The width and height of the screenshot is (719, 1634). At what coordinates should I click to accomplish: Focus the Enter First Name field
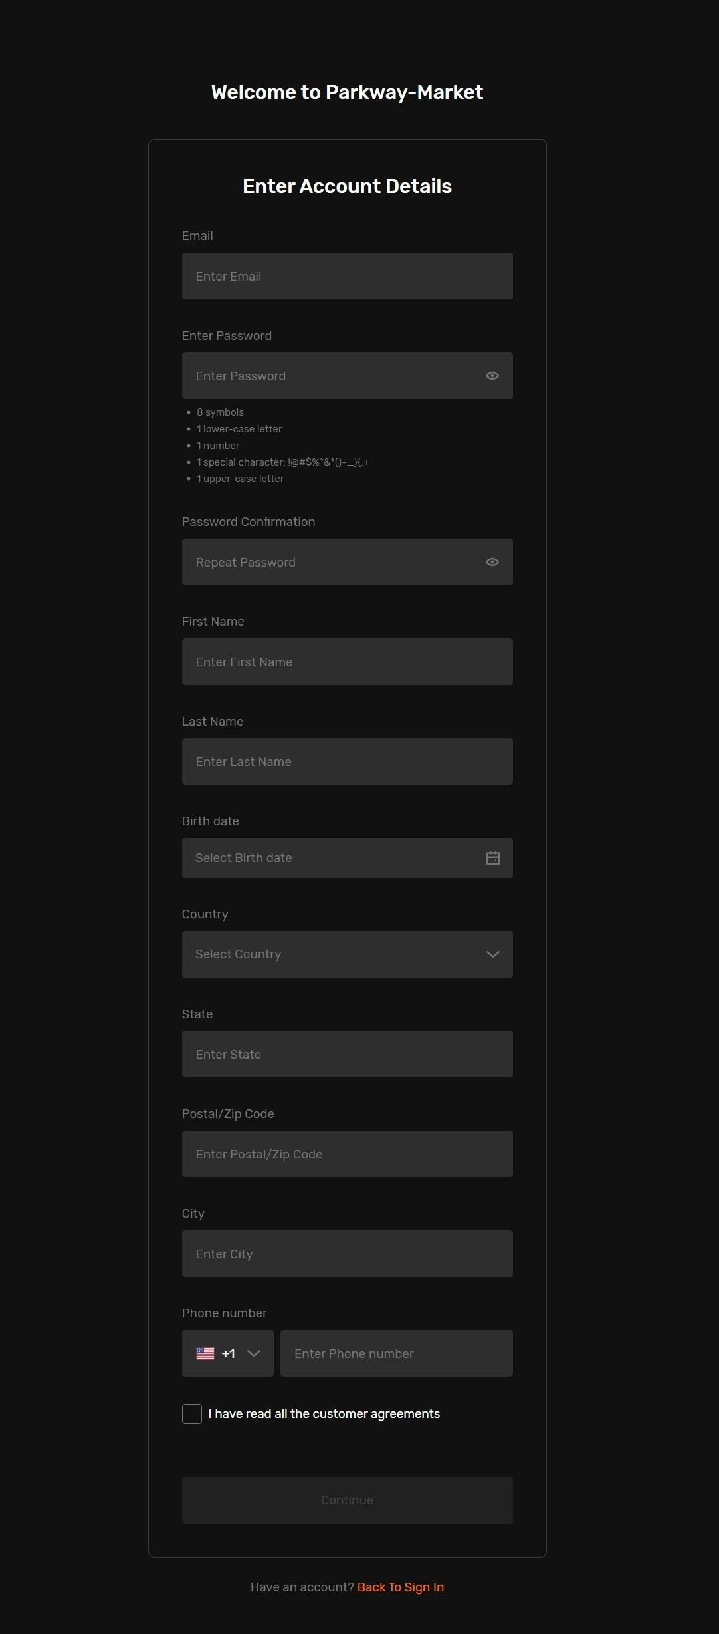tap(348, 662)
